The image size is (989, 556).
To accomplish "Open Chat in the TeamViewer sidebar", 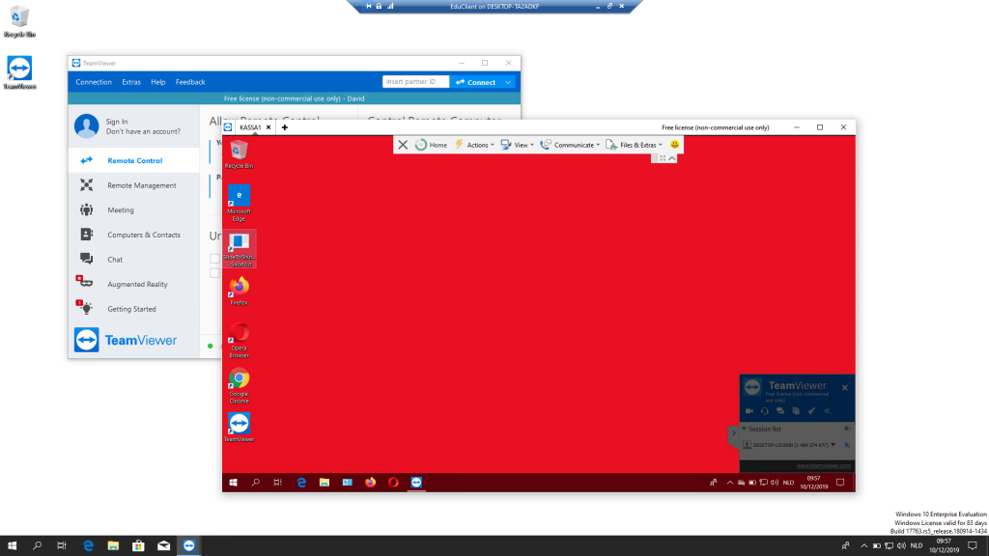I will point(133,259).
